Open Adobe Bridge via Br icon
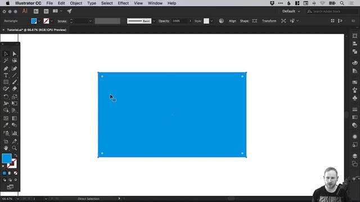Screen dimensions: 360x202 pos(36,11)
